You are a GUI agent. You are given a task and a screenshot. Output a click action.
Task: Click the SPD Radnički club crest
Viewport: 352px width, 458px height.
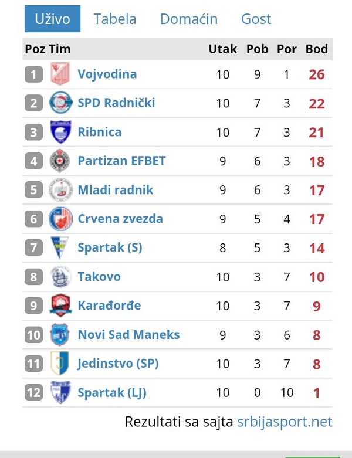pyautogui.click(x=60, y=103)
